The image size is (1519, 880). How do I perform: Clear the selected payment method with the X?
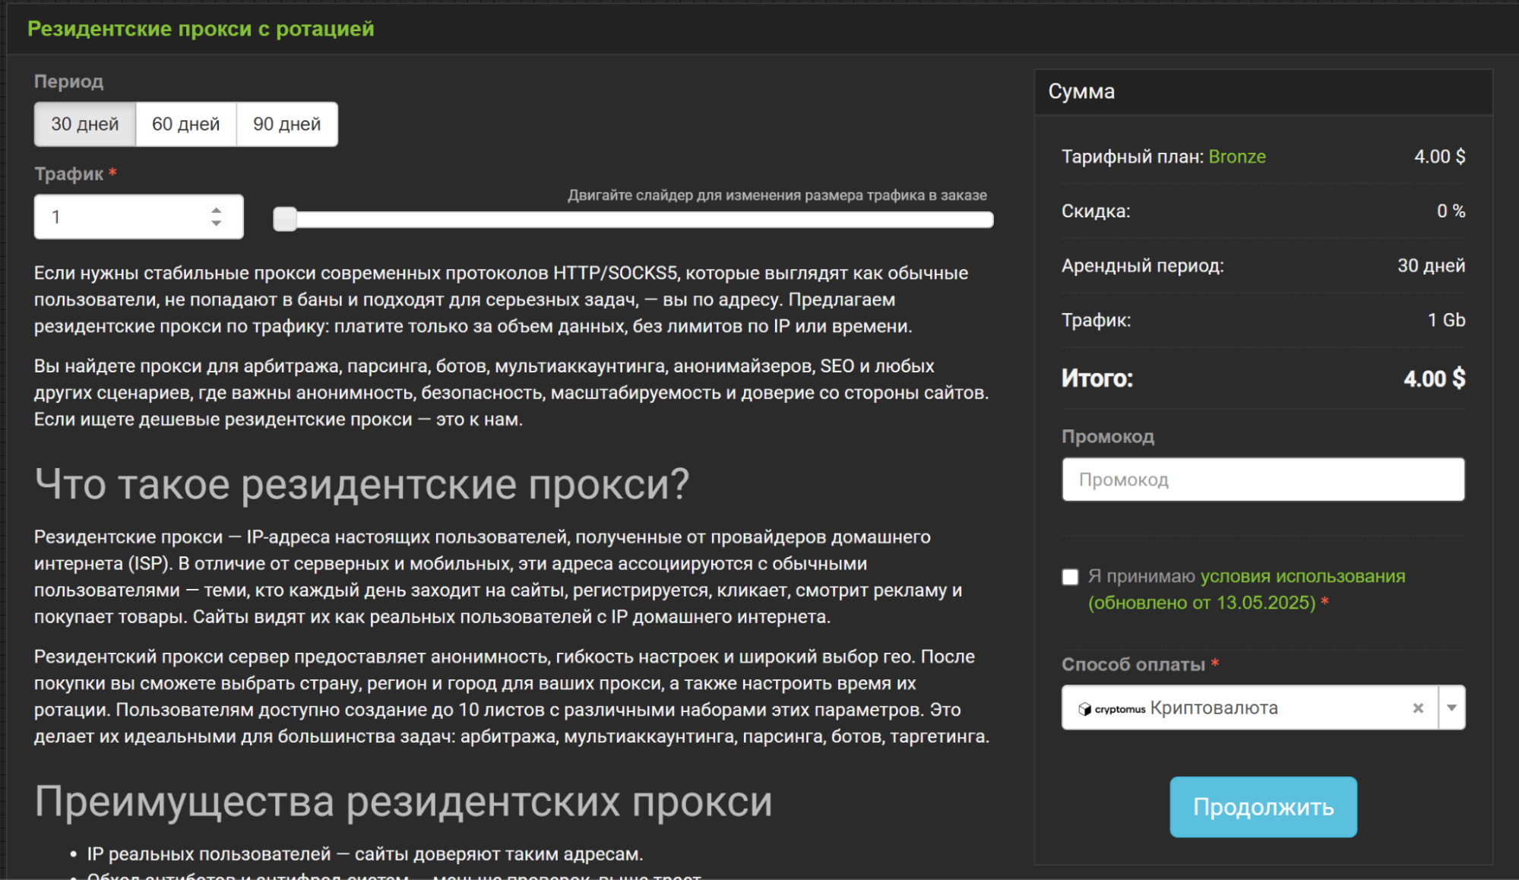(1418, 708)
